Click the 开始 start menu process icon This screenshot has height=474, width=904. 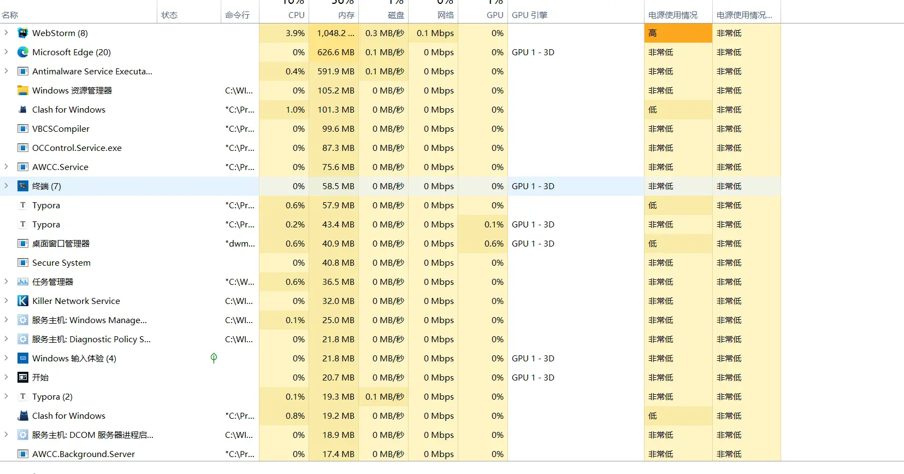click(x=23, y=377)
